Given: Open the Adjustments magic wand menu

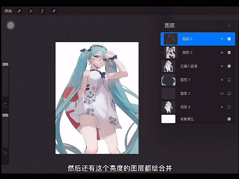Looking at the screenshot, I should click(x=31, y=11).
